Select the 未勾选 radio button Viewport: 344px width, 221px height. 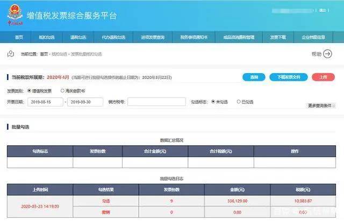tap(213, 102)
